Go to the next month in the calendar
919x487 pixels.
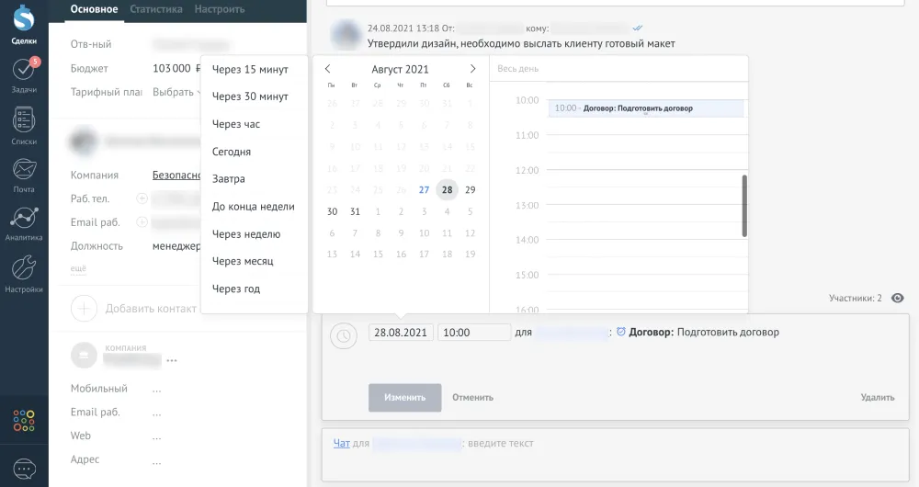point(472,69)
